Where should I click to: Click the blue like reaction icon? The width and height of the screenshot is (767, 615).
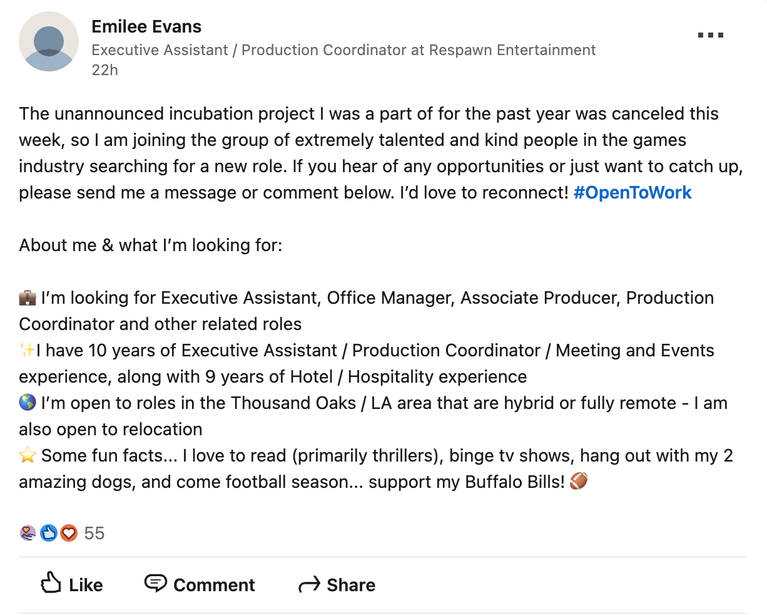pos(49,533)
